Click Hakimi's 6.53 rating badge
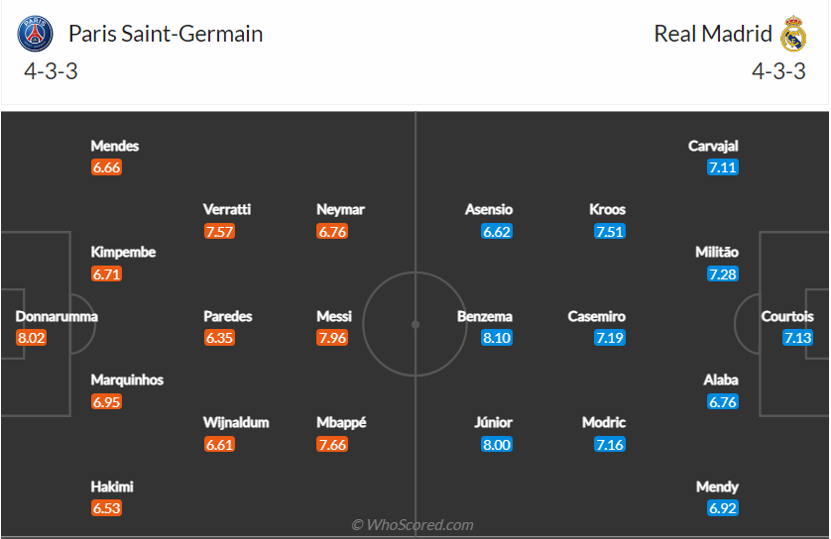 pos(106,508)
